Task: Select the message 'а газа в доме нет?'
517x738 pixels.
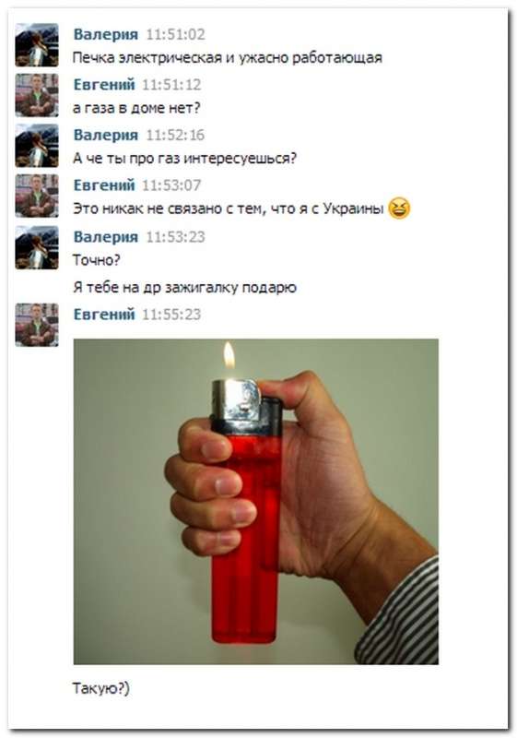Action: 136,108
